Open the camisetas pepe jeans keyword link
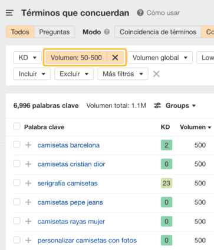Viewport: 214px width, 250px height. pyautogui.click(x=70, y=202)
